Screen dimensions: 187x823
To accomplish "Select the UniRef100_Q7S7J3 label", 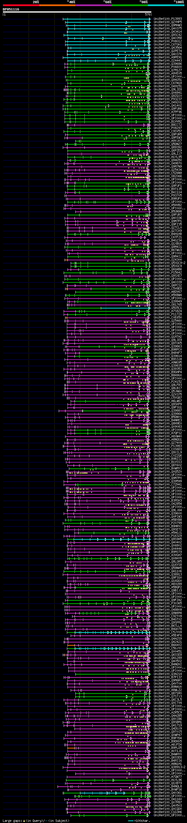I will point(168,696).
